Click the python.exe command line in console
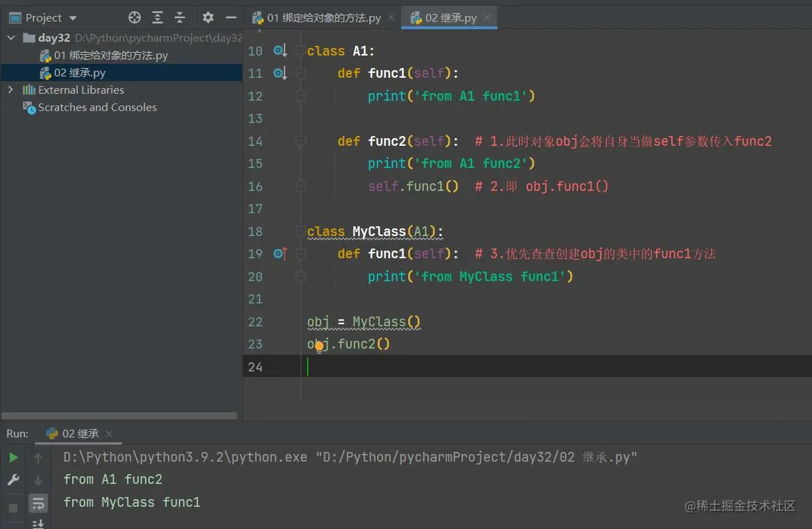 point(350,457)
